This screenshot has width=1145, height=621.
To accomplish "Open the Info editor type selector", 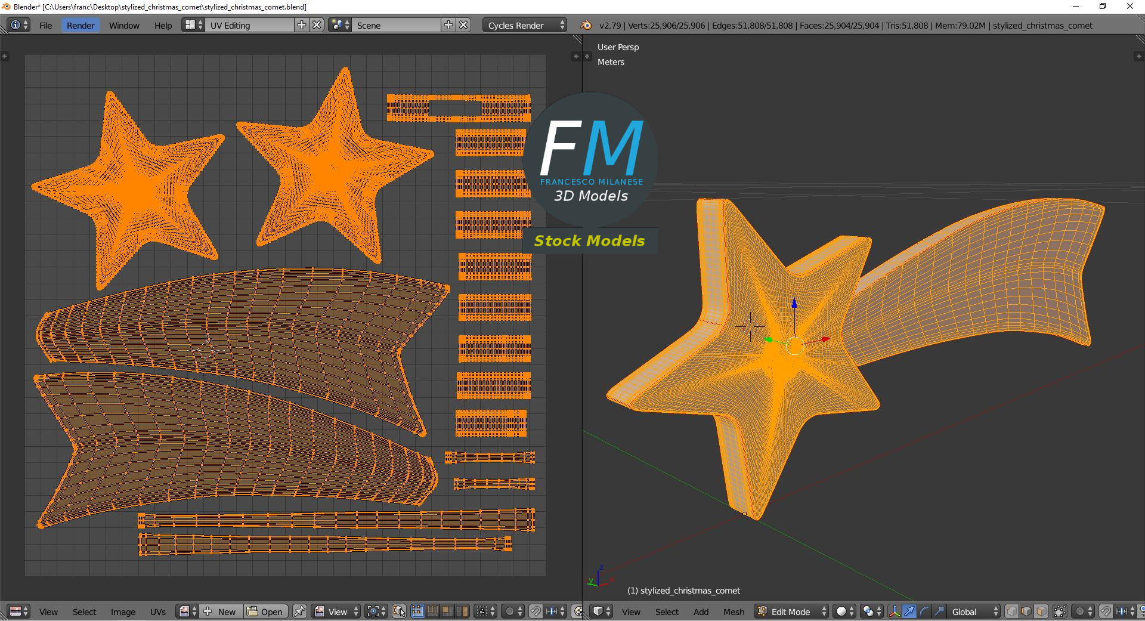I will 18,25.
